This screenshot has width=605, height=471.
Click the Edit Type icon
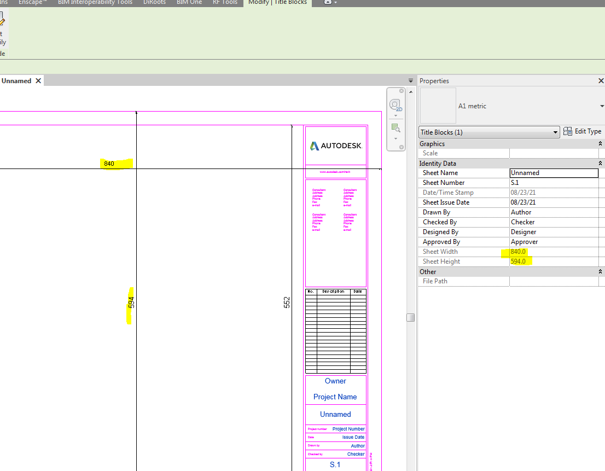pos(568,131)
